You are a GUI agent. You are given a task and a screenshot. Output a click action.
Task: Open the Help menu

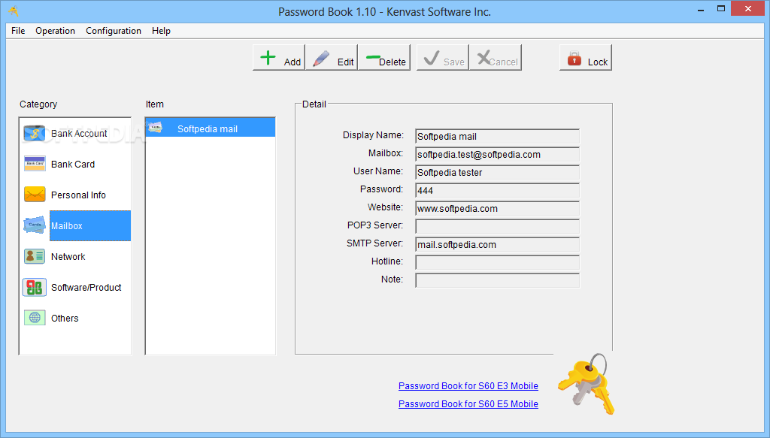161,30
